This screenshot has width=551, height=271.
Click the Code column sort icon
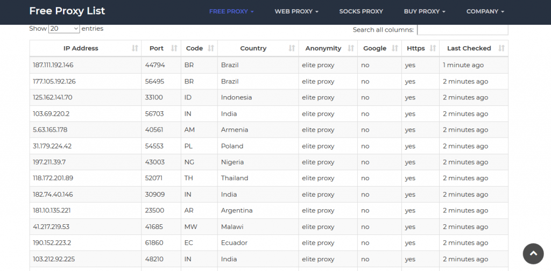pyautogui.click(x=211, y=48)
